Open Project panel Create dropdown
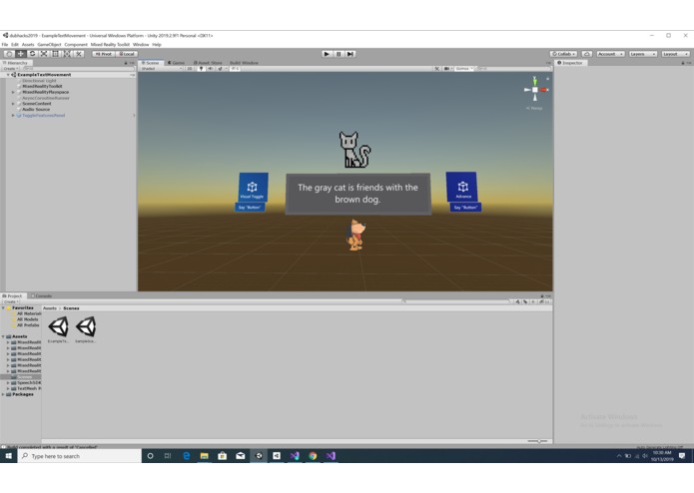 pos(11,301)
